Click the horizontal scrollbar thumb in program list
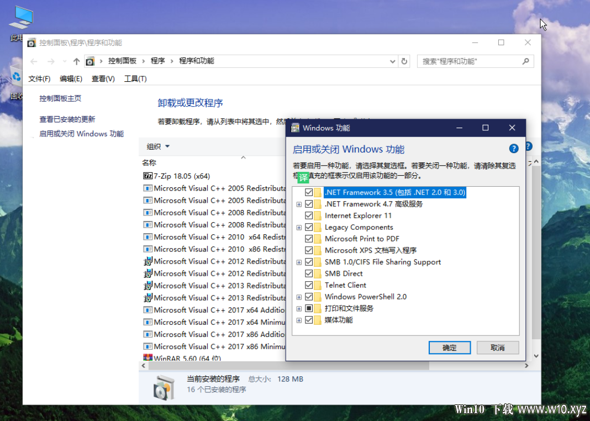 tap(288, 365)
